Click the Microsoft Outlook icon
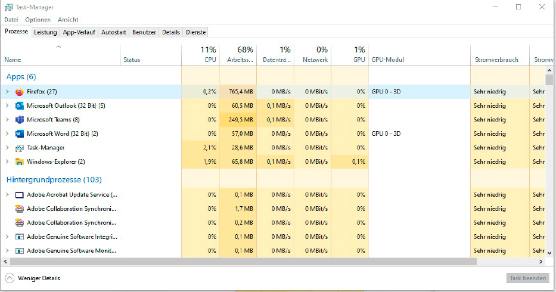Image resolution: width=556 pixels, height=292 pixels. pos(20,105)
